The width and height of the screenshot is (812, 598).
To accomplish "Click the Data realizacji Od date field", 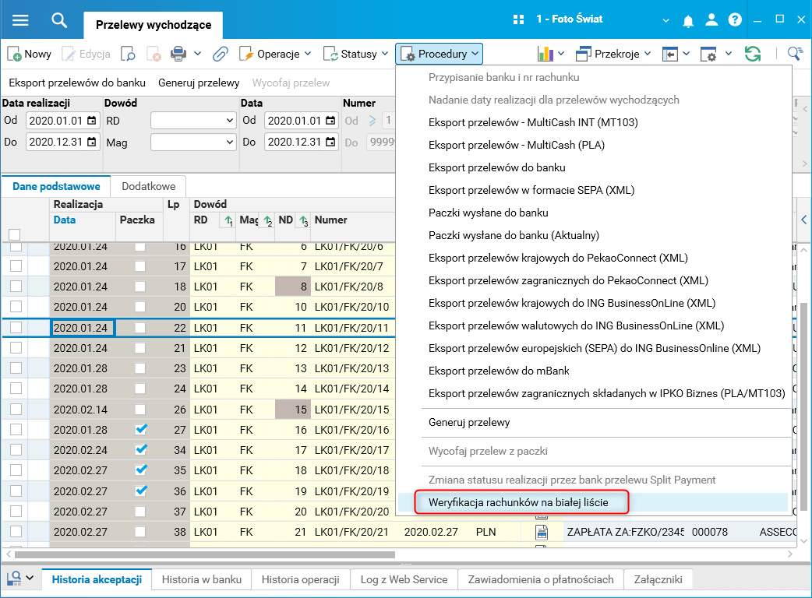I will (x=56, y=121).
